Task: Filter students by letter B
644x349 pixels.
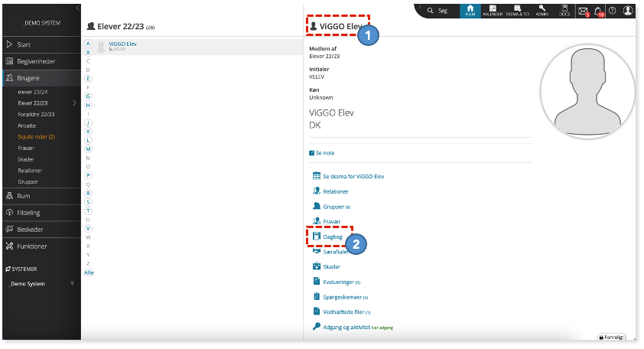Action: pos(88,52)
